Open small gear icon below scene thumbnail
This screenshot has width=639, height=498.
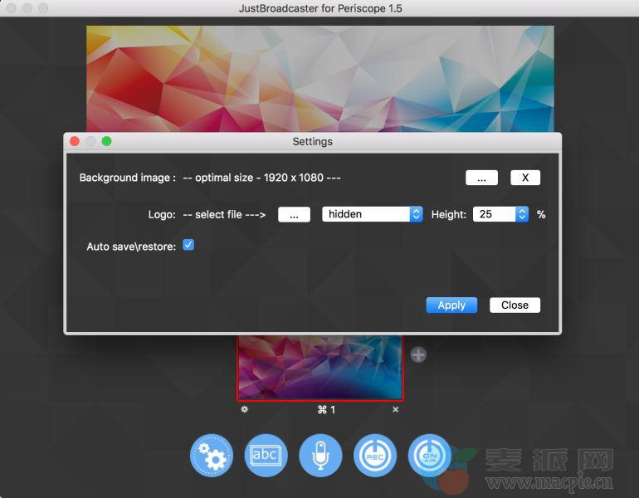click(244, 409)
